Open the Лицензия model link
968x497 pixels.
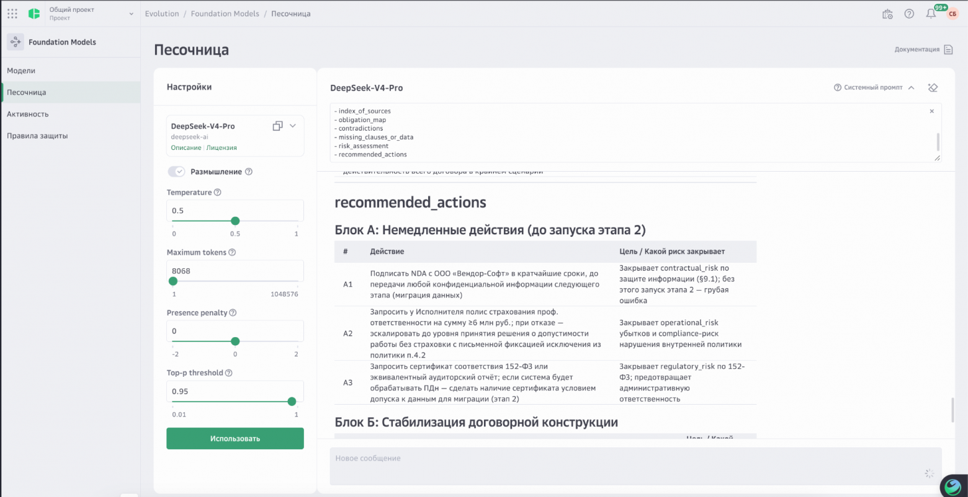(222, 147)
